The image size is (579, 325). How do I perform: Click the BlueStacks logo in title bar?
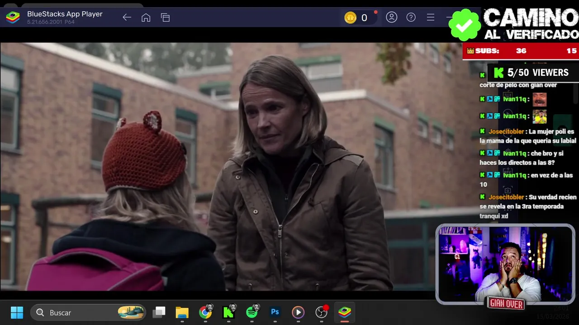click(13, 18)
